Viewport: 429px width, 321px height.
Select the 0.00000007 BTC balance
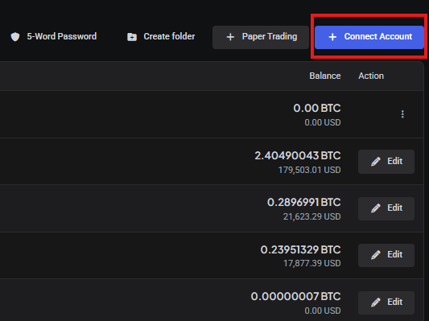coord(295,296)
